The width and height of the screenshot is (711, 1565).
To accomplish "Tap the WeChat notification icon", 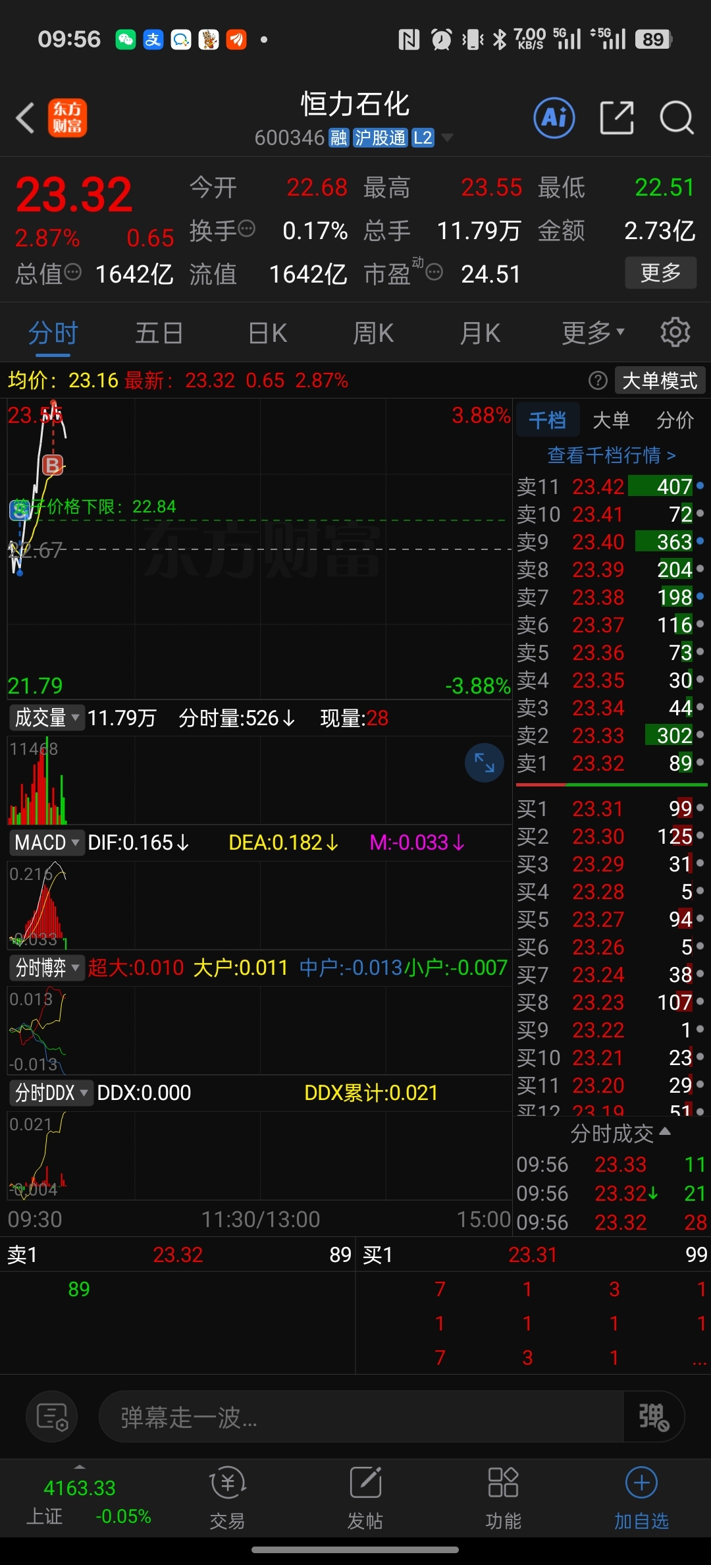I will (x=125, y=40).
